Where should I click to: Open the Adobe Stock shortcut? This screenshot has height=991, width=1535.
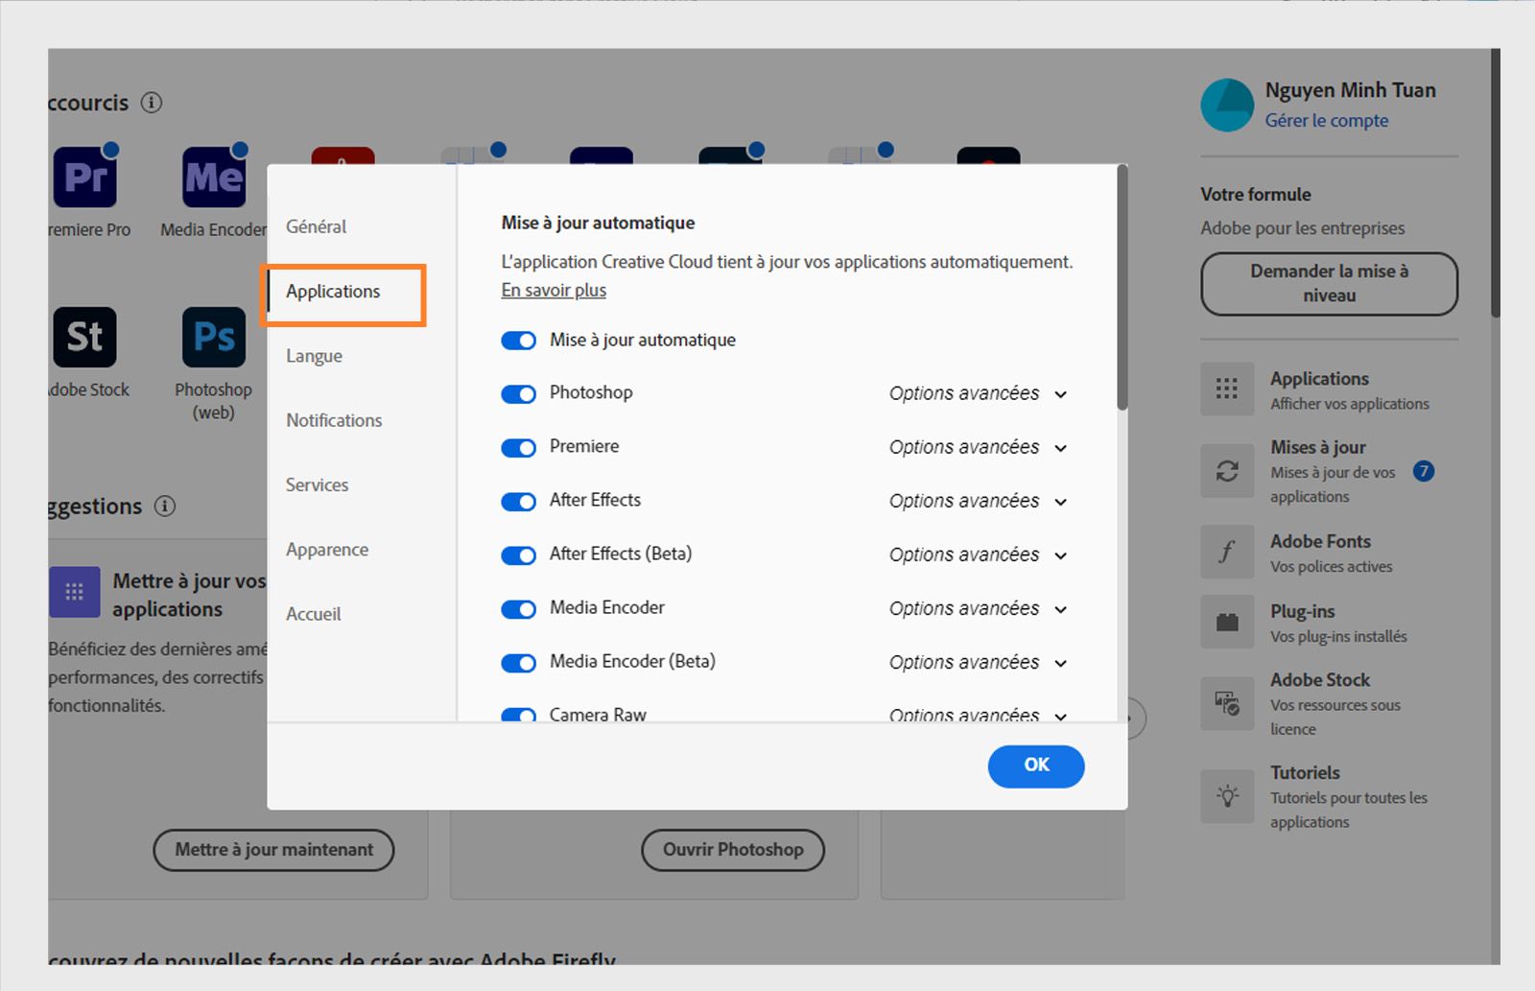coord(84,338)
